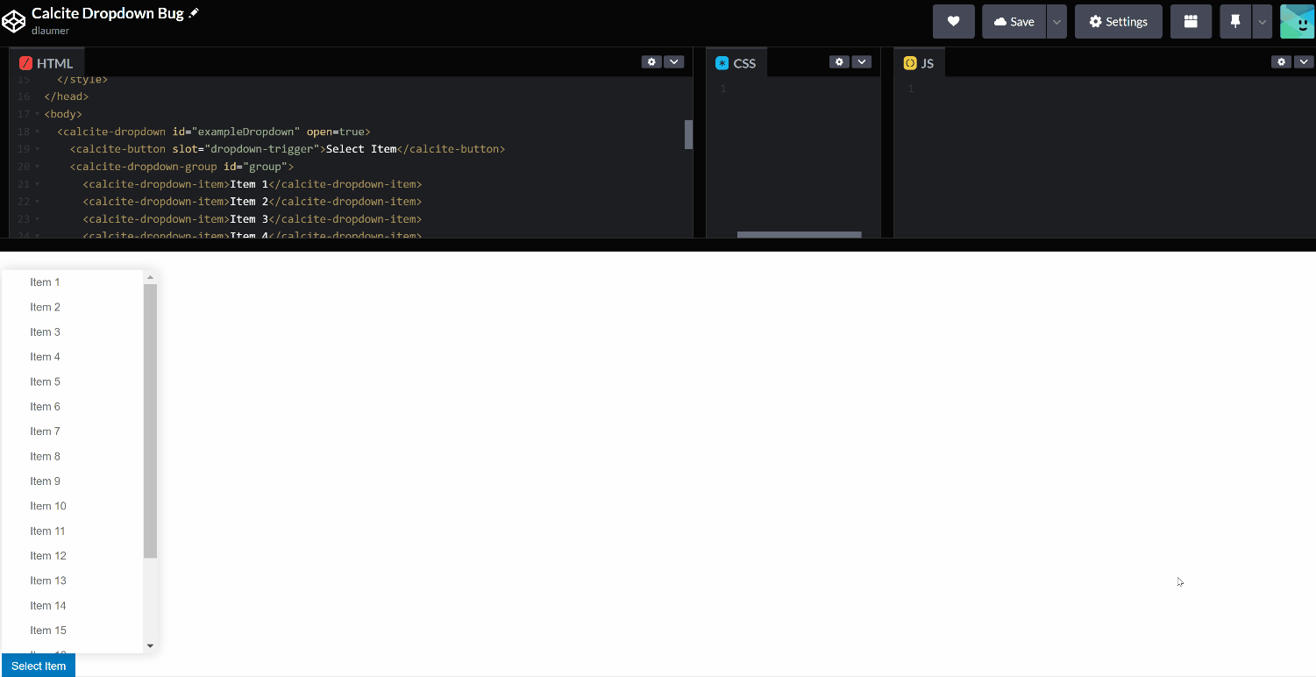Choose Item 12 in dropdown
1316x677 pixels.
point(73,556)
